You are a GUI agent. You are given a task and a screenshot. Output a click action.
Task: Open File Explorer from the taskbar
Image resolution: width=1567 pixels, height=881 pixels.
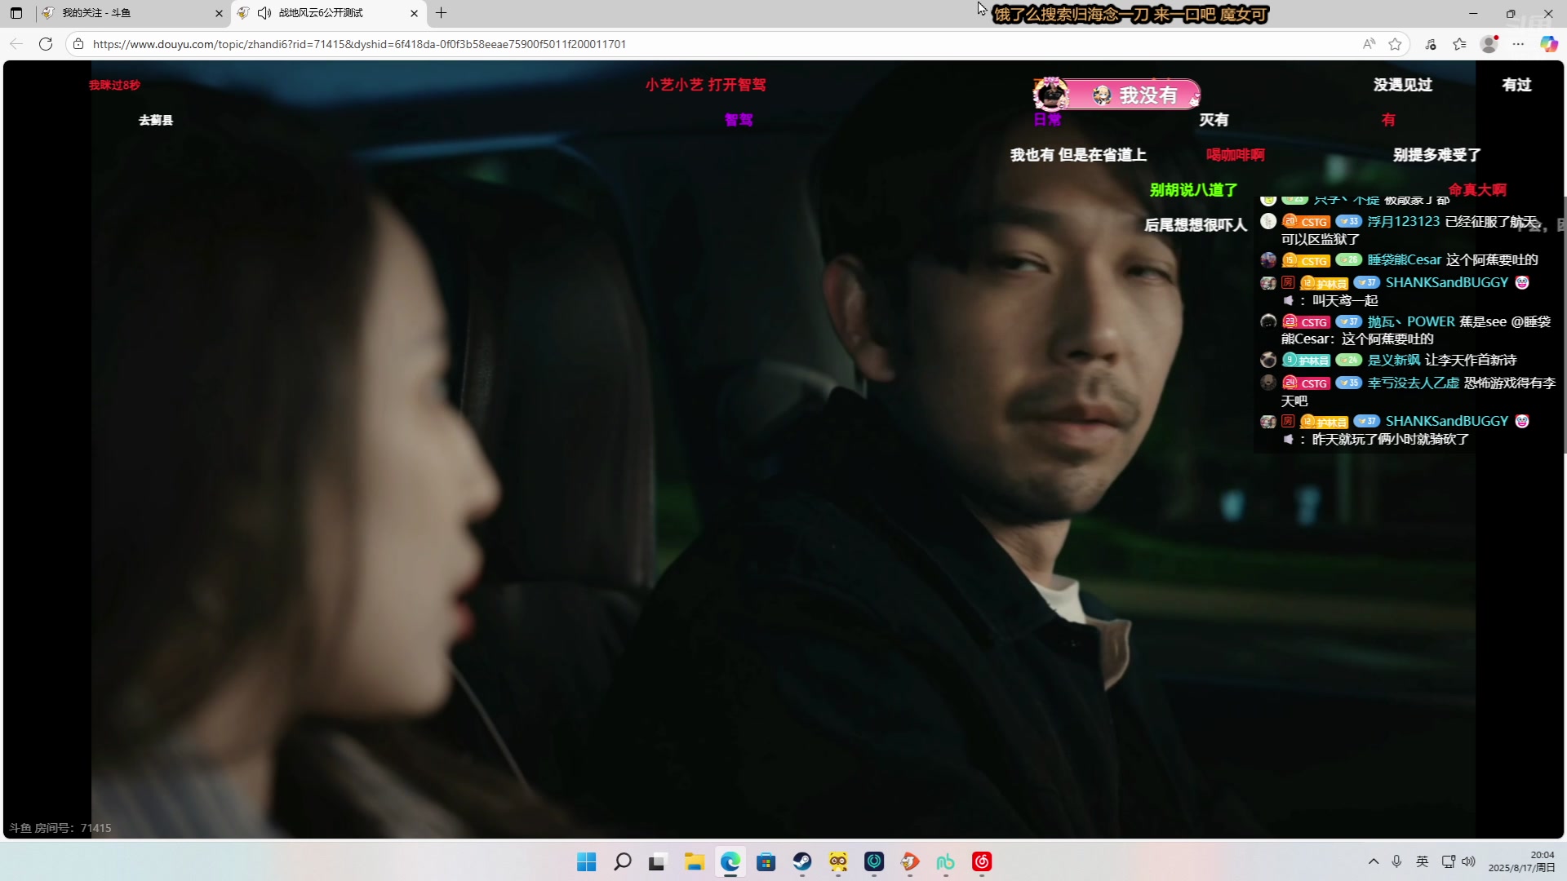695,861
